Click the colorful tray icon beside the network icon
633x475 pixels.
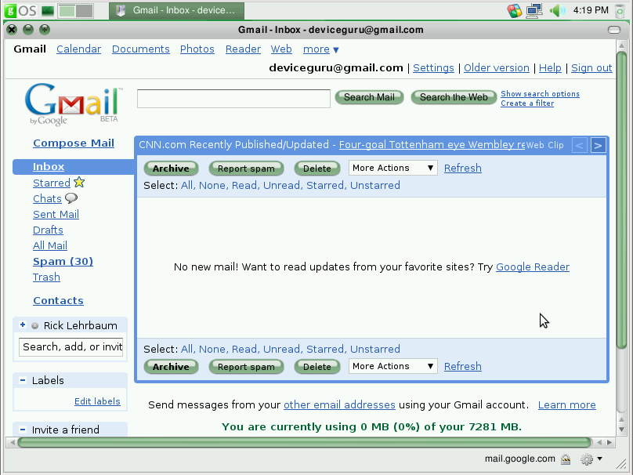tap(515, 10)
